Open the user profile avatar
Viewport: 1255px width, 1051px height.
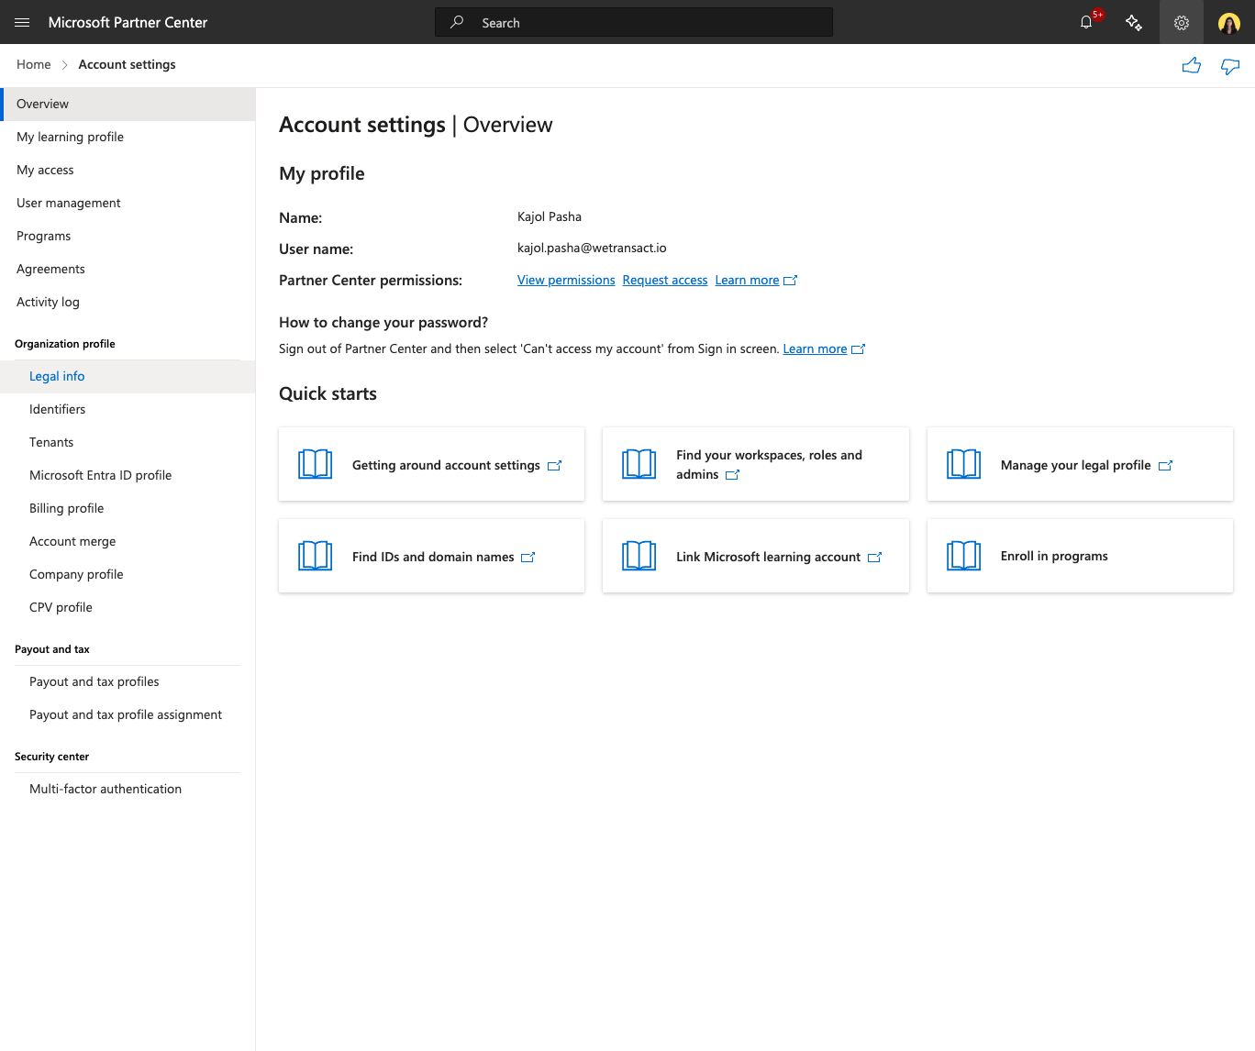point(1229,22)
